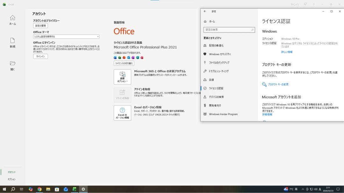
Task: Open the プロダクト キーの変更 link
Action: click(x=278, y=84)
